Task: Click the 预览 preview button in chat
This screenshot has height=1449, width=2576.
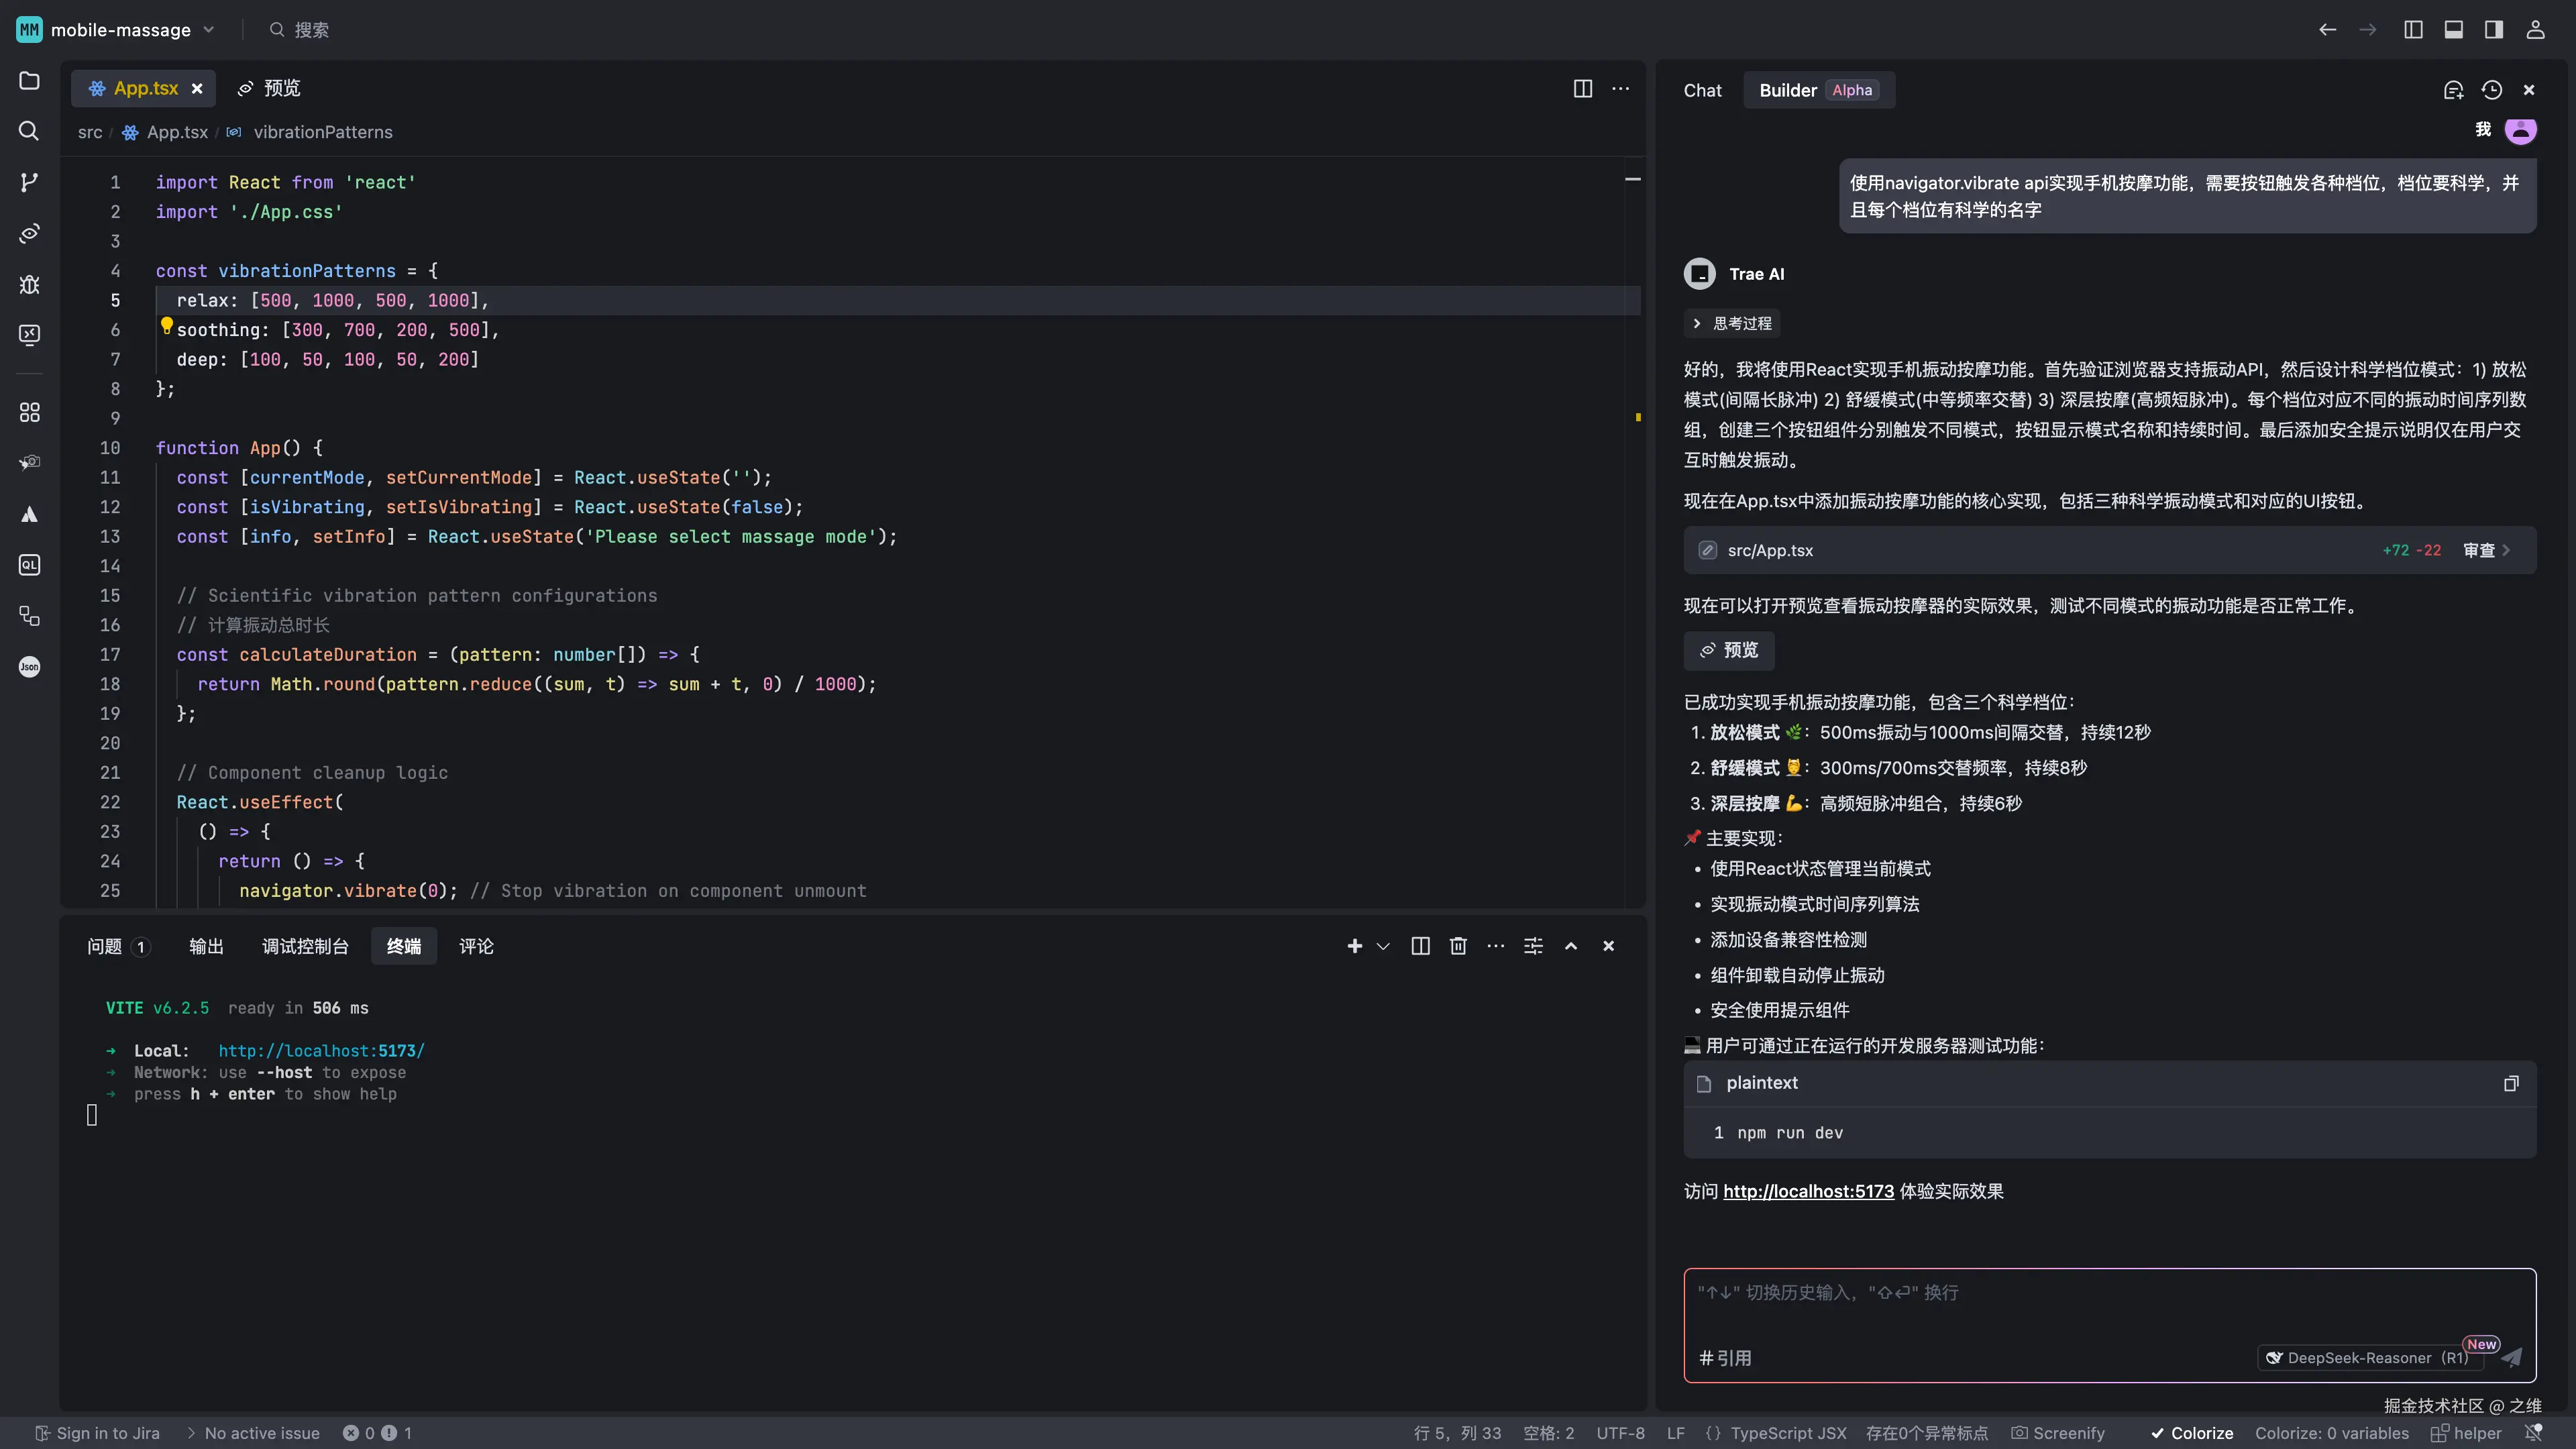Action: point(1729,650)
